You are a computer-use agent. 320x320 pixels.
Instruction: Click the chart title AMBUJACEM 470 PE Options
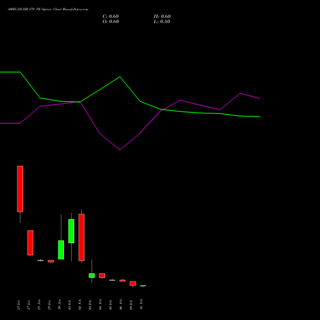48,10
